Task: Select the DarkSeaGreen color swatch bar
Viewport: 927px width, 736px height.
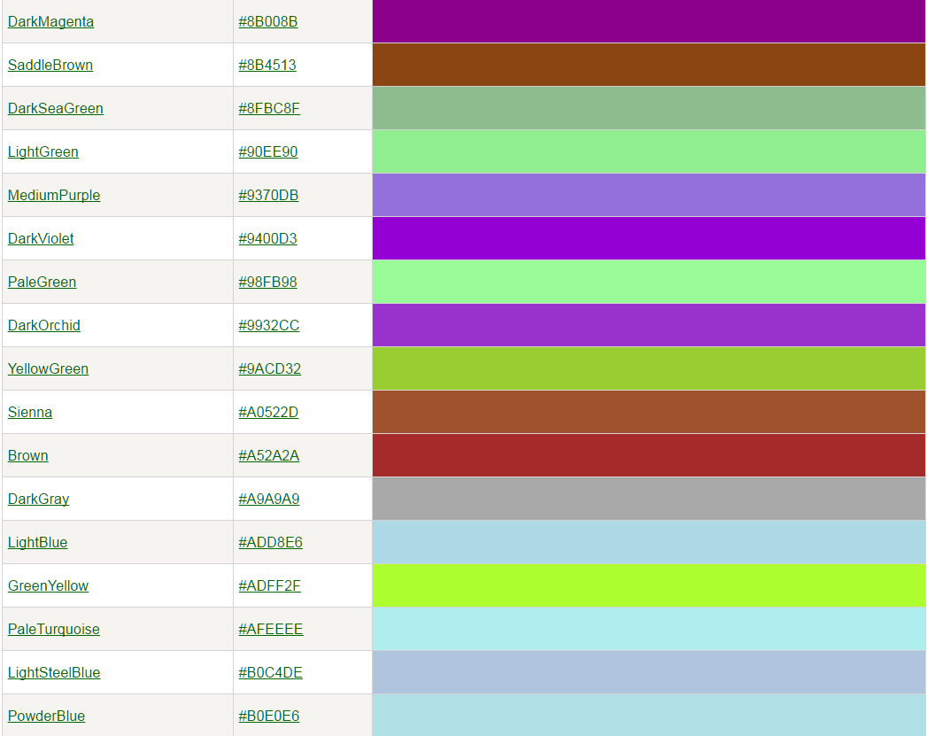Action: (648, 108)
